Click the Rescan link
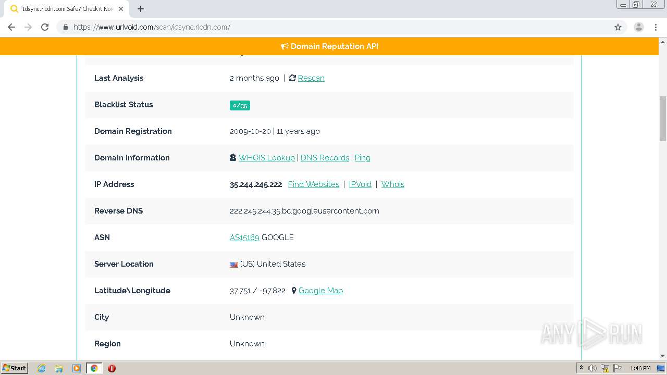Screen dimensions: 667x375 tap(311, 78)
